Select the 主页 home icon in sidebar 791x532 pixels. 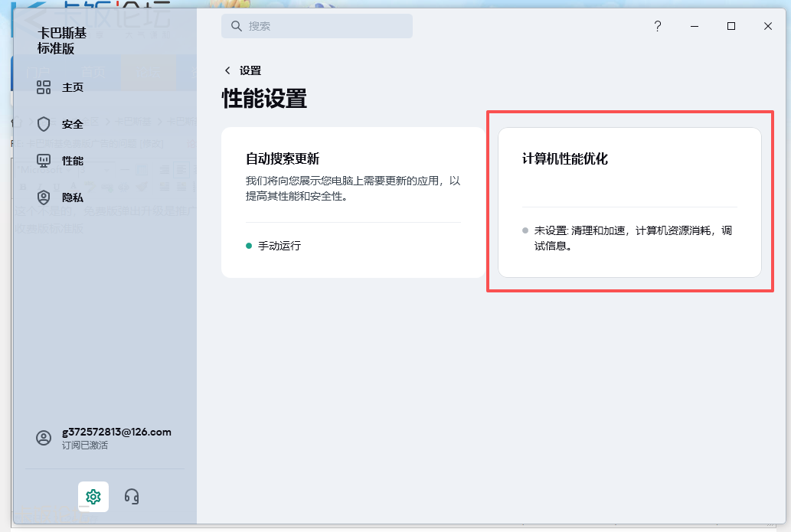pos(44,86)
